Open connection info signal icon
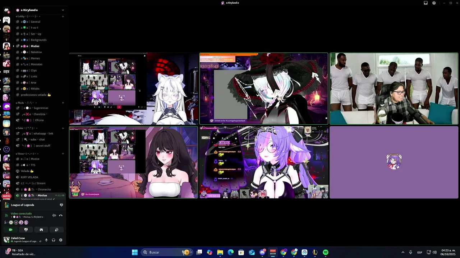The height and width of the screenshot is (258, 460). click(x=6, y=215)
